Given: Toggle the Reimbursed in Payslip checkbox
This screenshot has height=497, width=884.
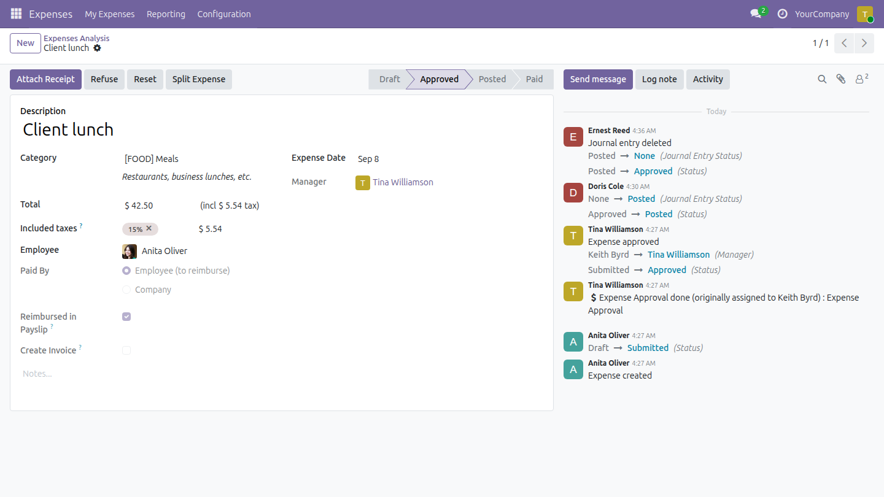Looking at the screenshot, I should coord(126,317).
